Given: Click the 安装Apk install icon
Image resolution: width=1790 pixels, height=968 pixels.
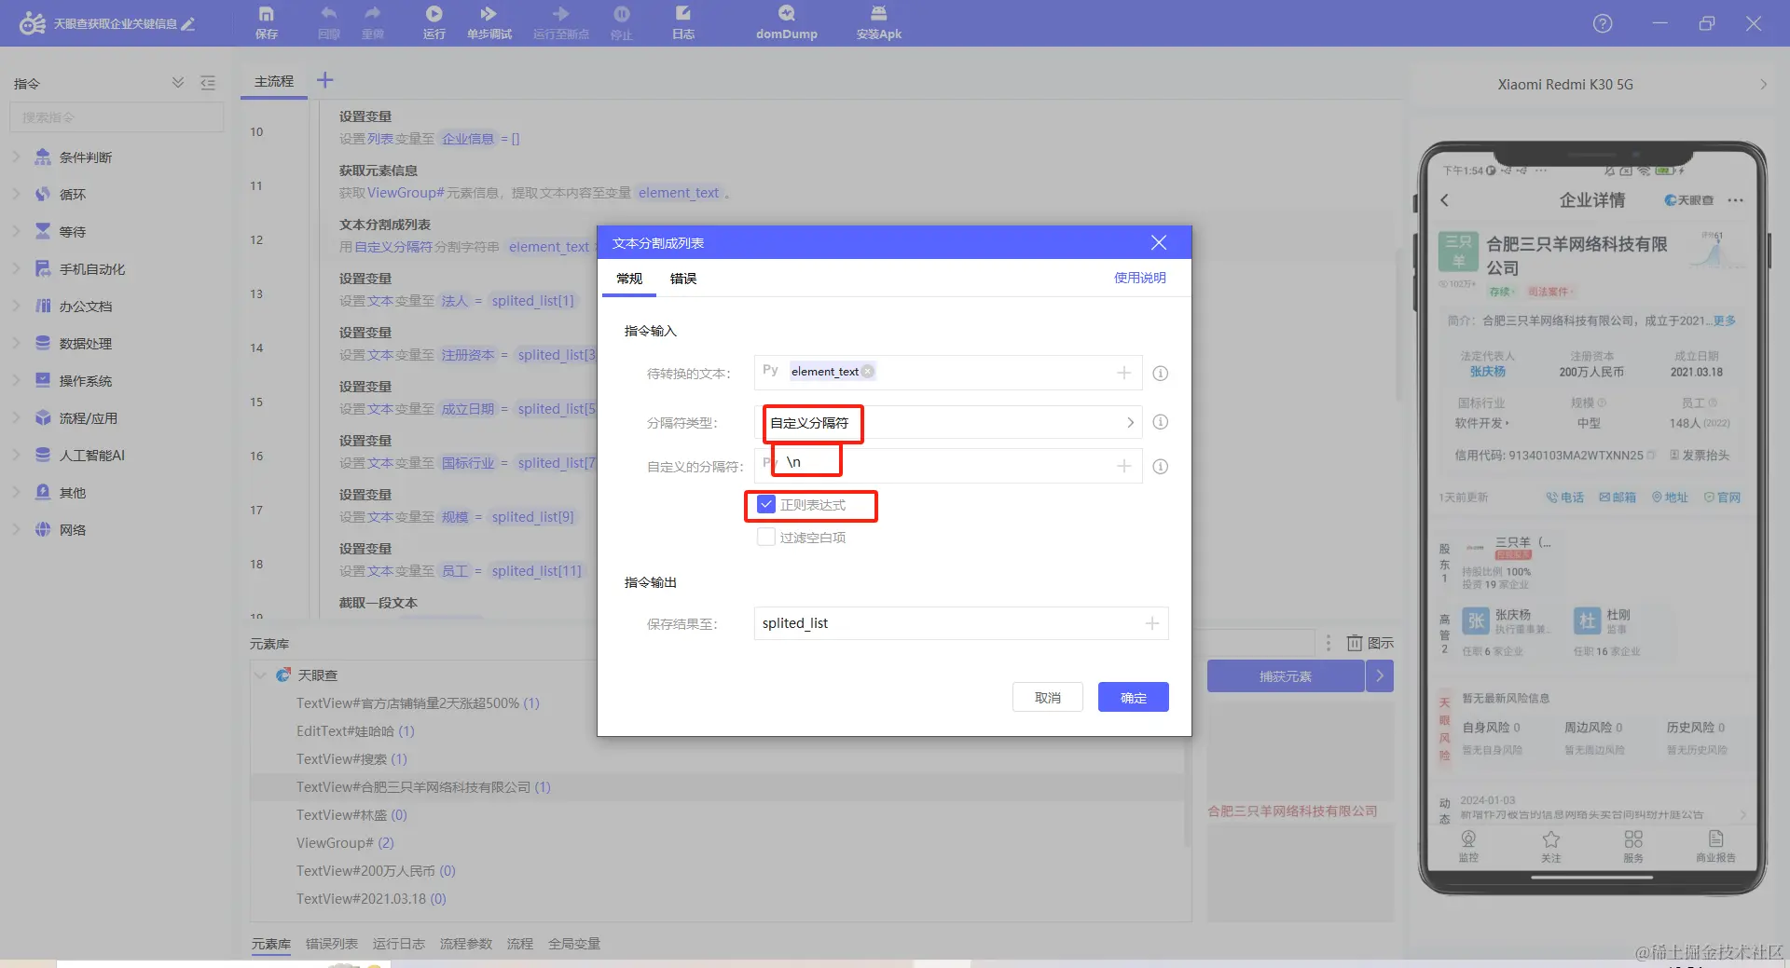Looking at the screenshot, I should 878,22.
